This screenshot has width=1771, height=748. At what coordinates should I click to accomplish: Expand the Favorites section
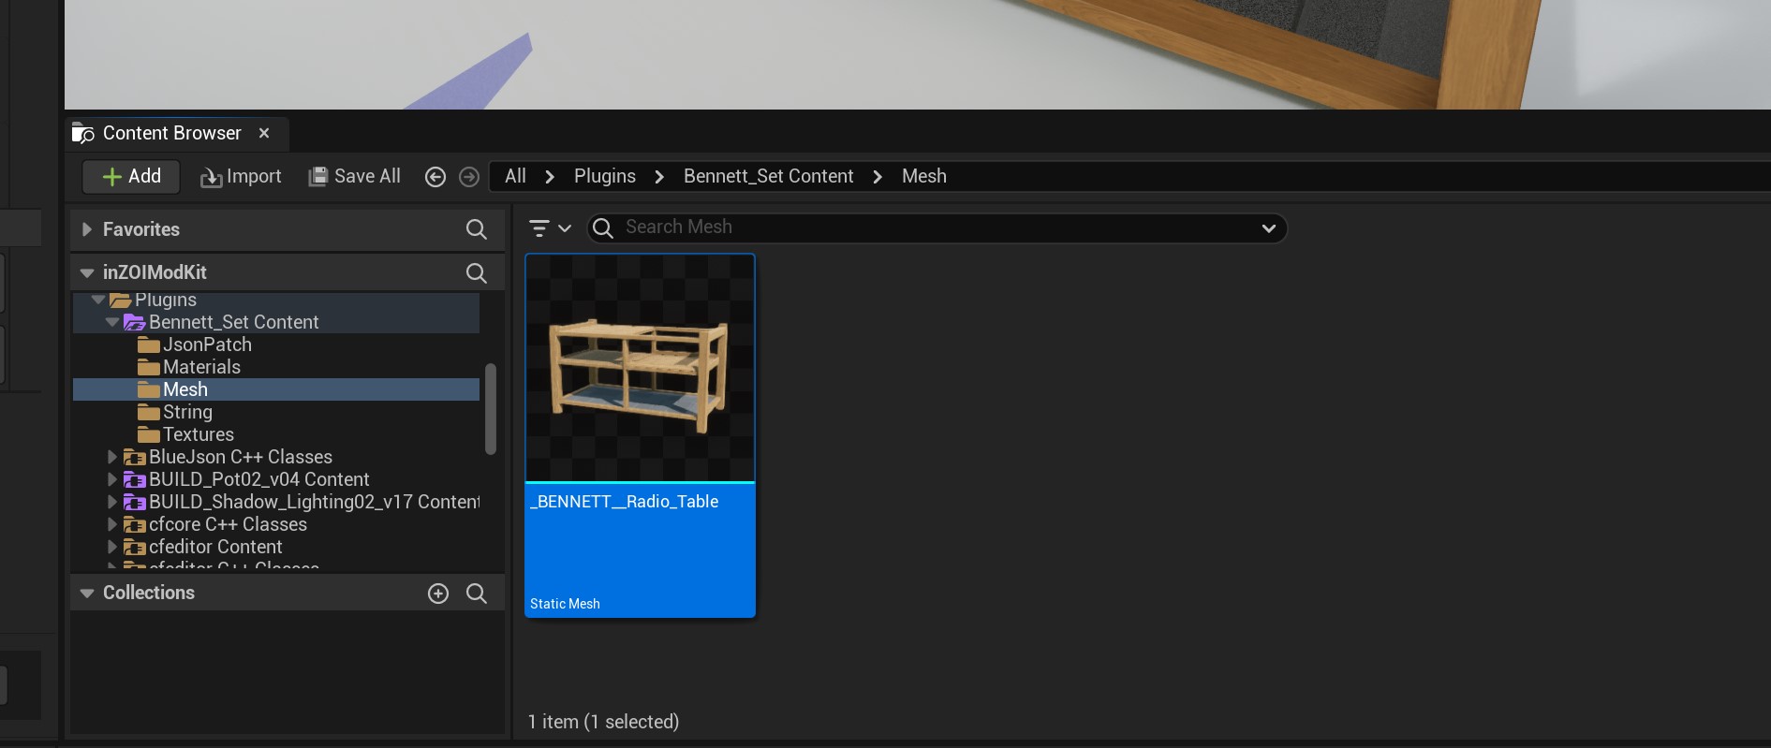pos(87,229)
